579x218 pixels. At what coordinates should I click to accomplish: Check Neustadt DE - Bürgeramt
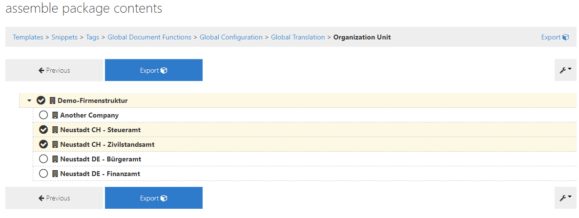click(x=43, y=159)
